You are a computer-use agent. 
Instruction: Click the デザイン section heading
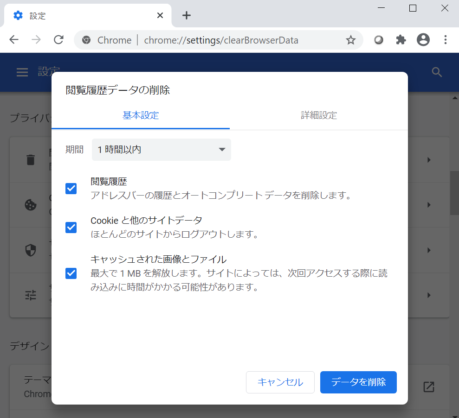tap(30, 346)
